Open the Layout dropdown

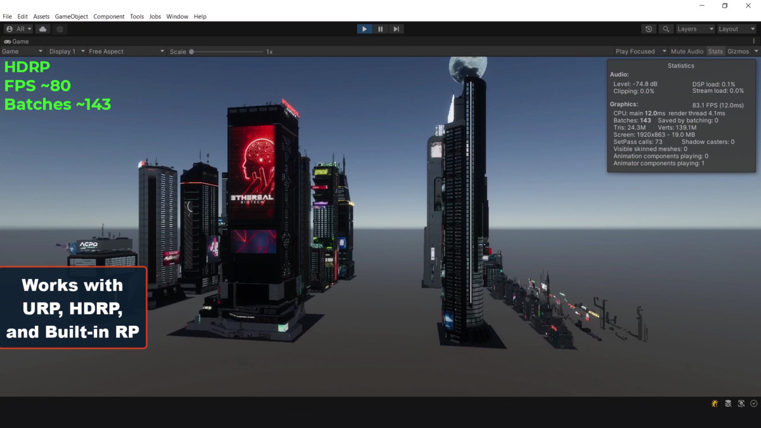(x=734, y=29)
